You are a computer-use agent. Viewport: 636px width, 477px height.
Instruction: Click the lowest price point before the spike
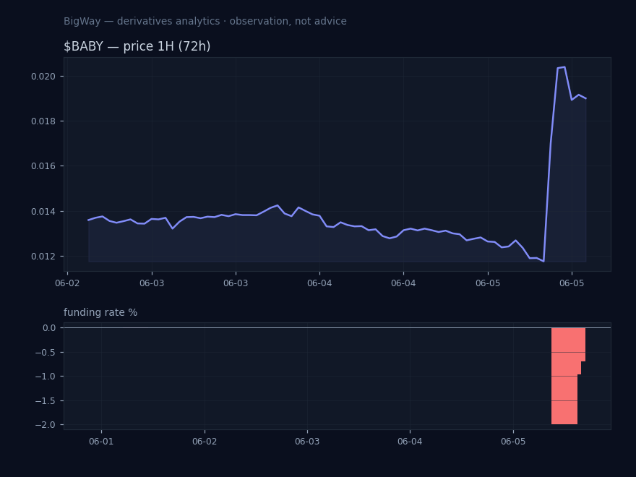(543, 261)
